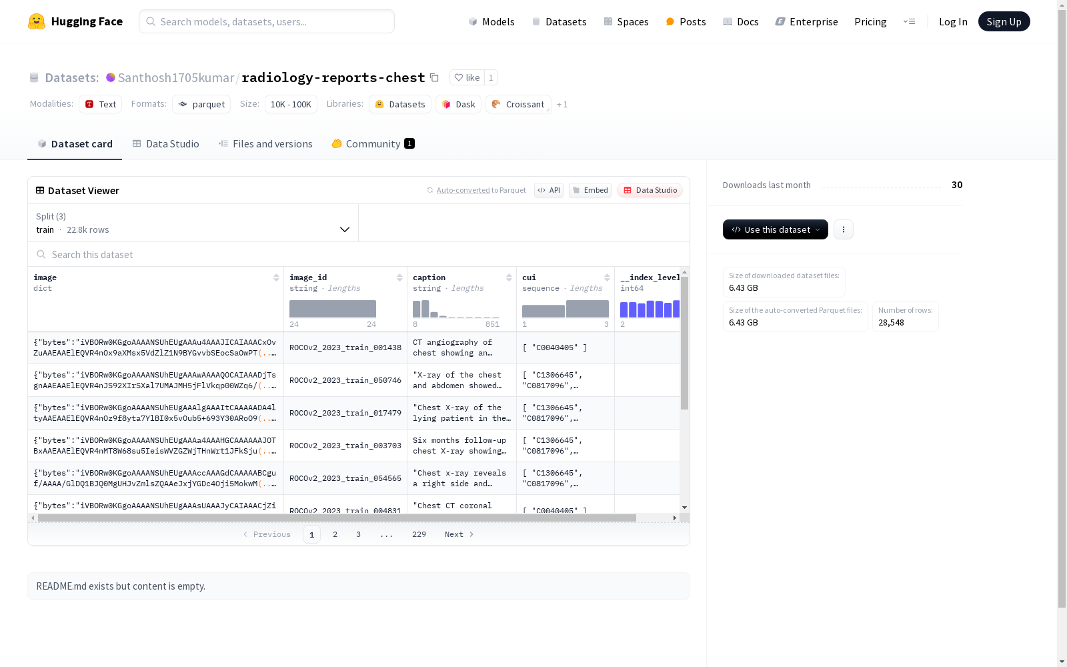Open Data Studio from the viewer header
The image size is (1067, 667).
point(650,190)
